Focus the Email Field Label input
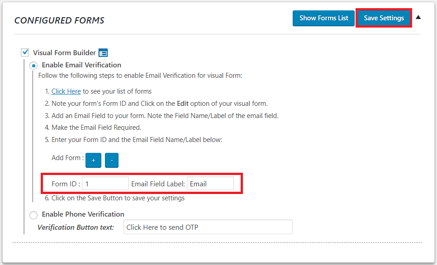Image resolution: width=437 pixels, height=265 pixels. click(x=210, y=183)
